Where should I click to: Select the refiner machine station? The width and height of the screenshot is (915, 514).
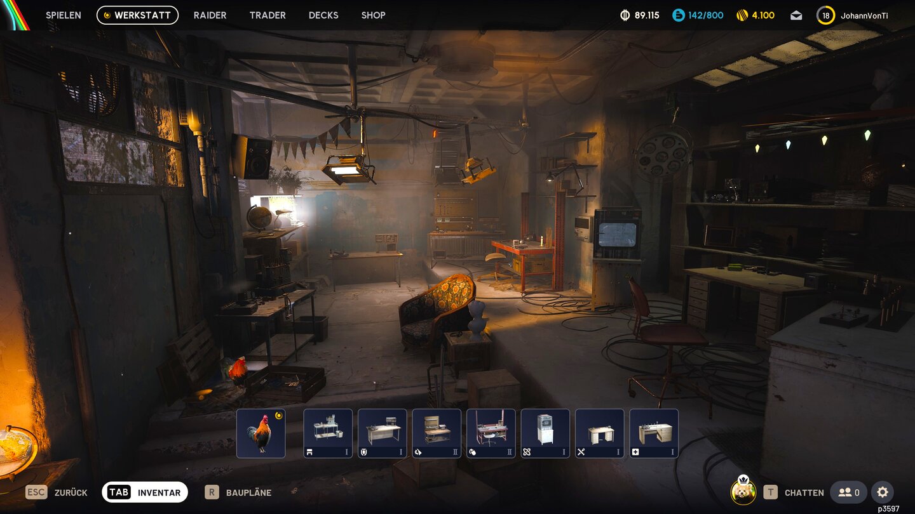click(x=545, y=433)
